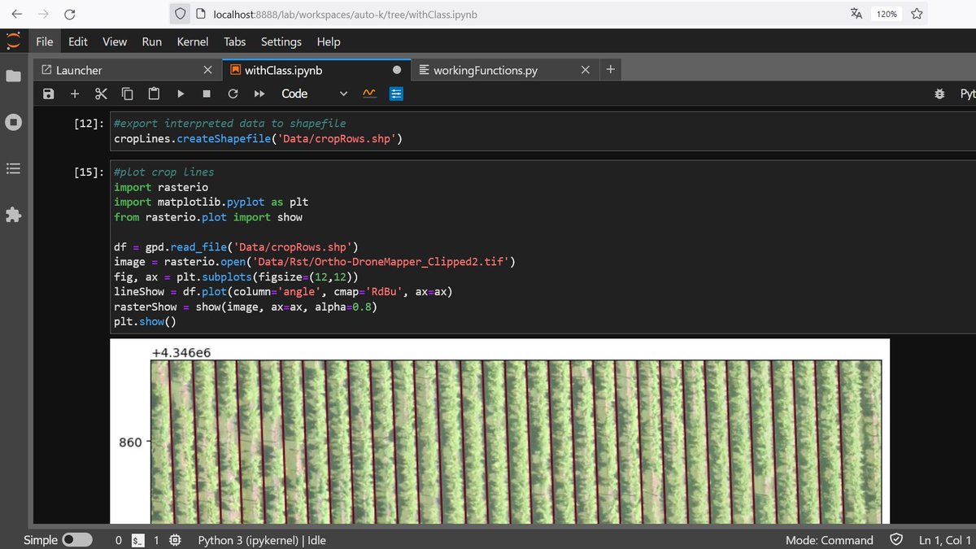Click the orange wave toolbar icon
This screenshot has height=549, width=976.
369,94
